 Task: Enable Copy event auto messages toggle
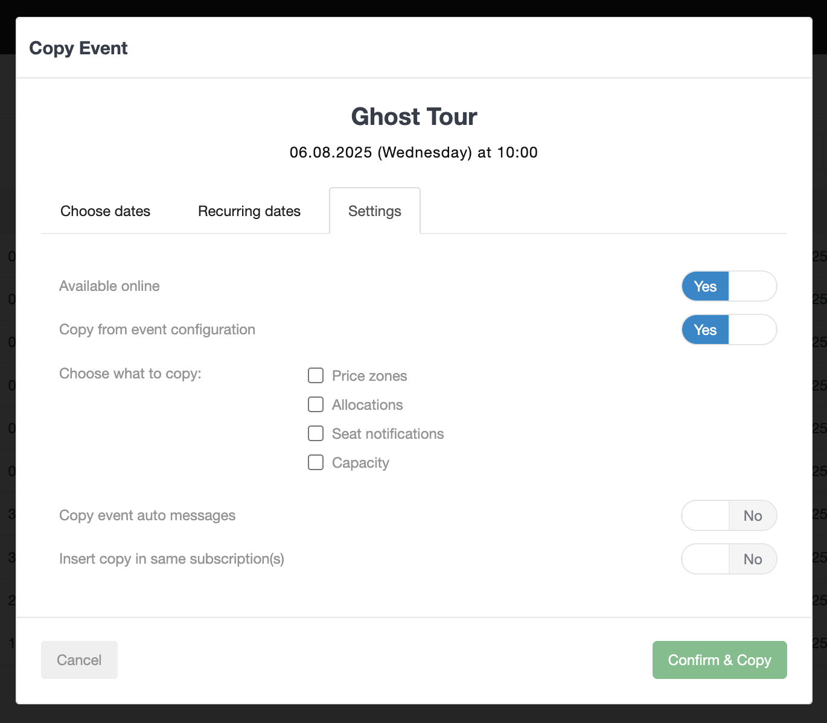tap(729, 515)
